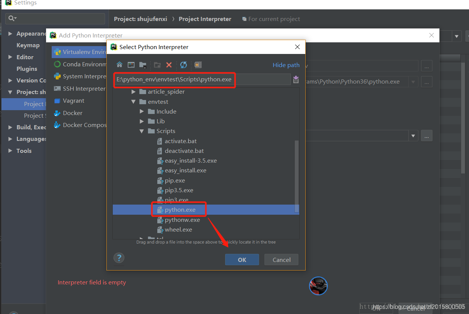Collapse the envtest folder arrow
469x314 pixels.
[133, 102]
